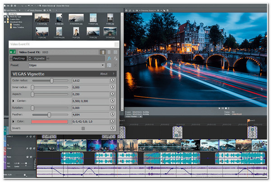The height and width of the screenshot is (182, 271).
Task: Click the animate clock icon for Invert
Action: coord(112,128)
